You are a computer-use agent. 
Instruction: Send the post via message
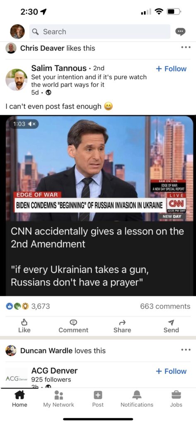pyautogui.click(x=171, y=326)
